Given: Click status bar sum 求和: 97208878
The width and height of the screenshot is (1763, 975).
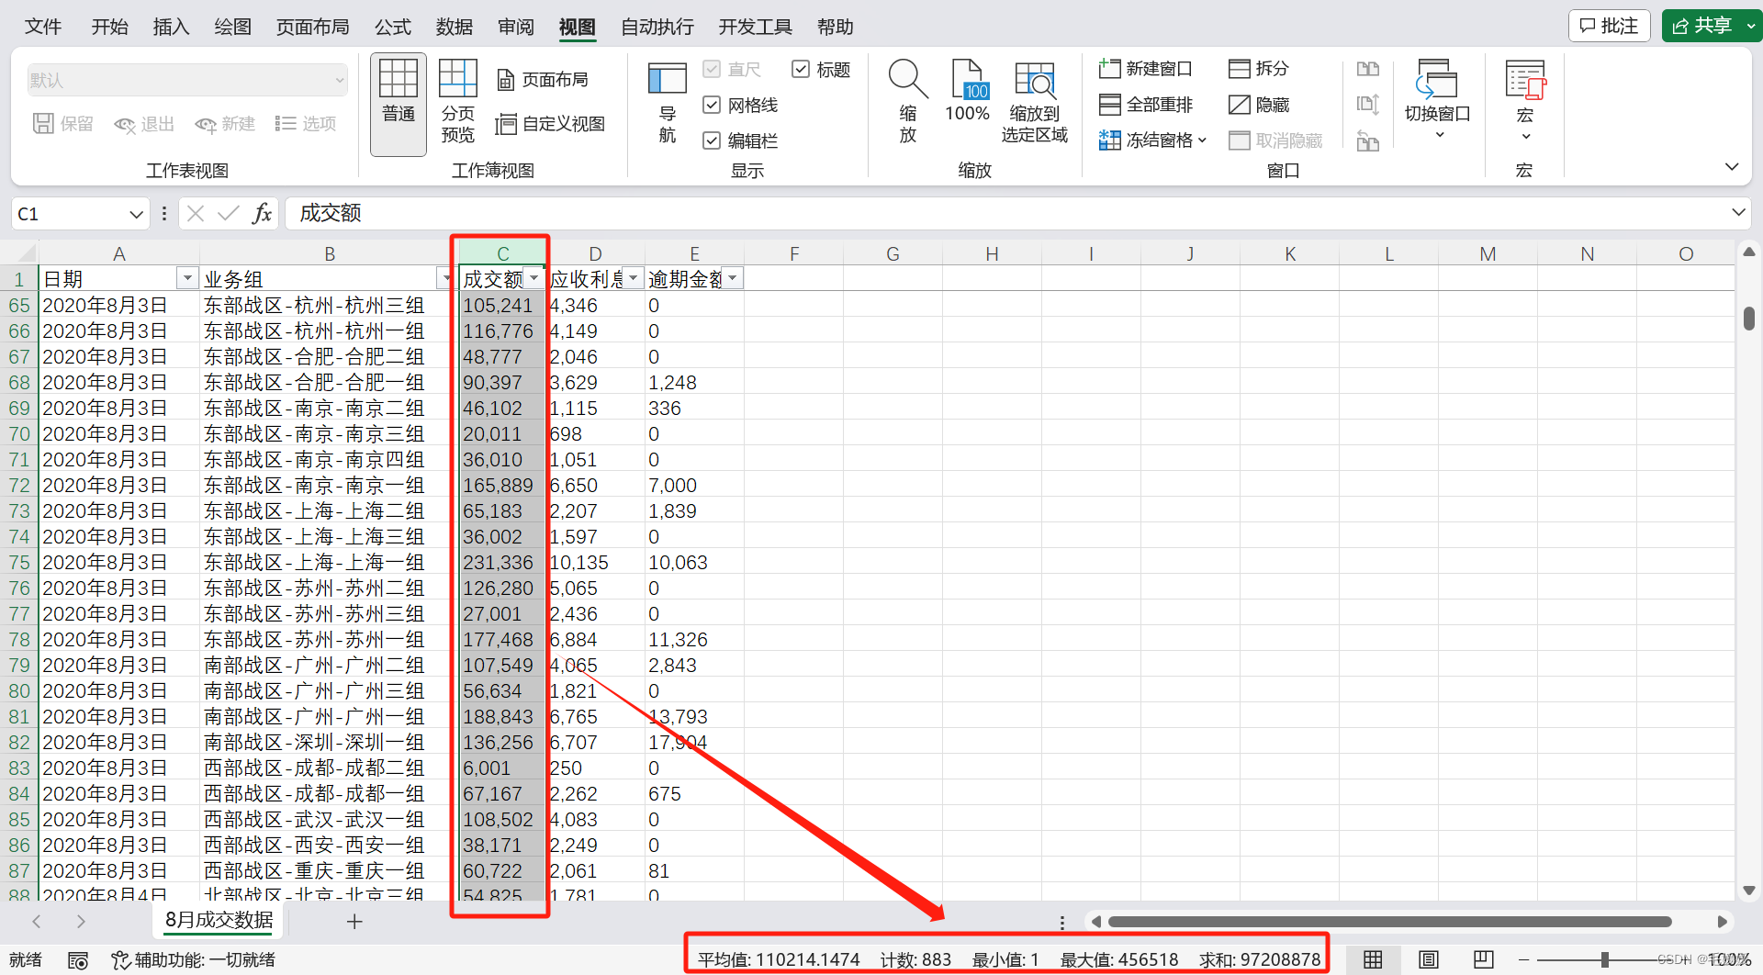Looking at the screenshot, I should point(1260,960).
